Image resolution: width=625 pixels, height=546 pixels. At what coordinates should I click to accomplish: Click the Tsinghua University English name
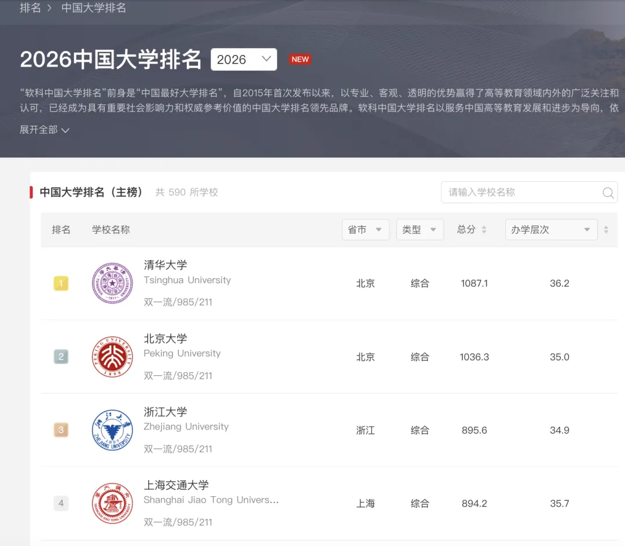click(x=187, y=280)
